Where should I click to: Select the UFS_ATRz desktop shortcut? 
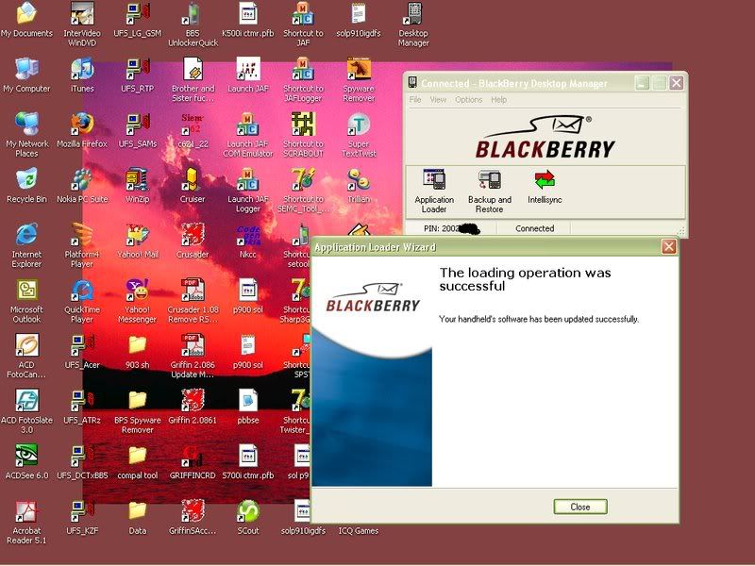[82, 408]
